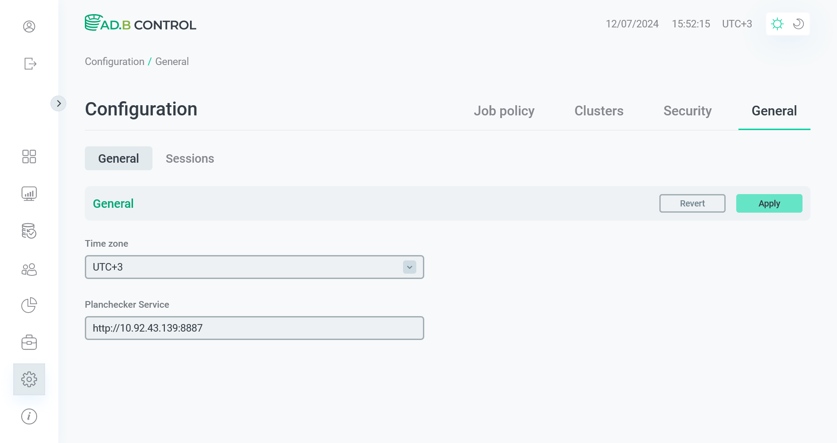Click the Apply button
This screenshot has width=837, height=443.
pos(769,203)
